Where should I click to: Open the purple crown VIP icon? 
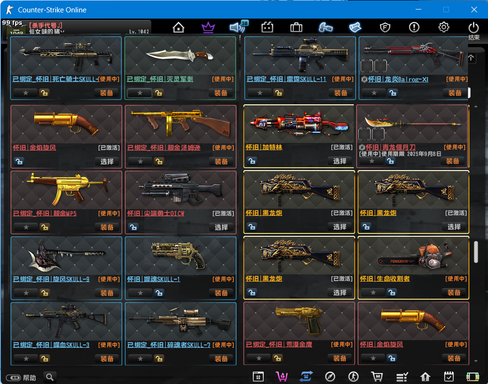click(208, 28)
